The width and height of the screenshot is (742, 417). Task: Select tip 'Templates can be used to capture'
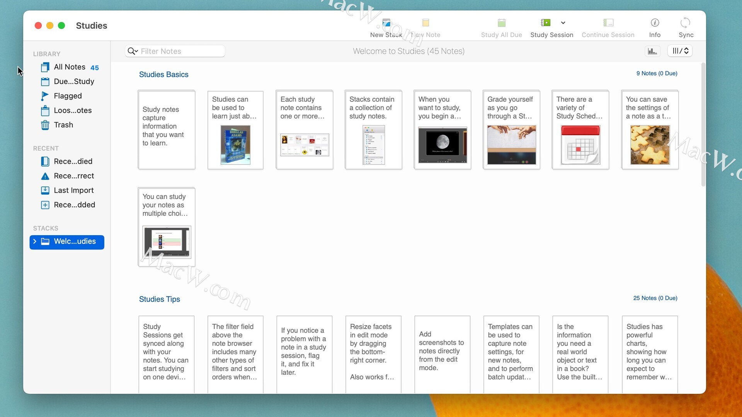coord(511,354)
